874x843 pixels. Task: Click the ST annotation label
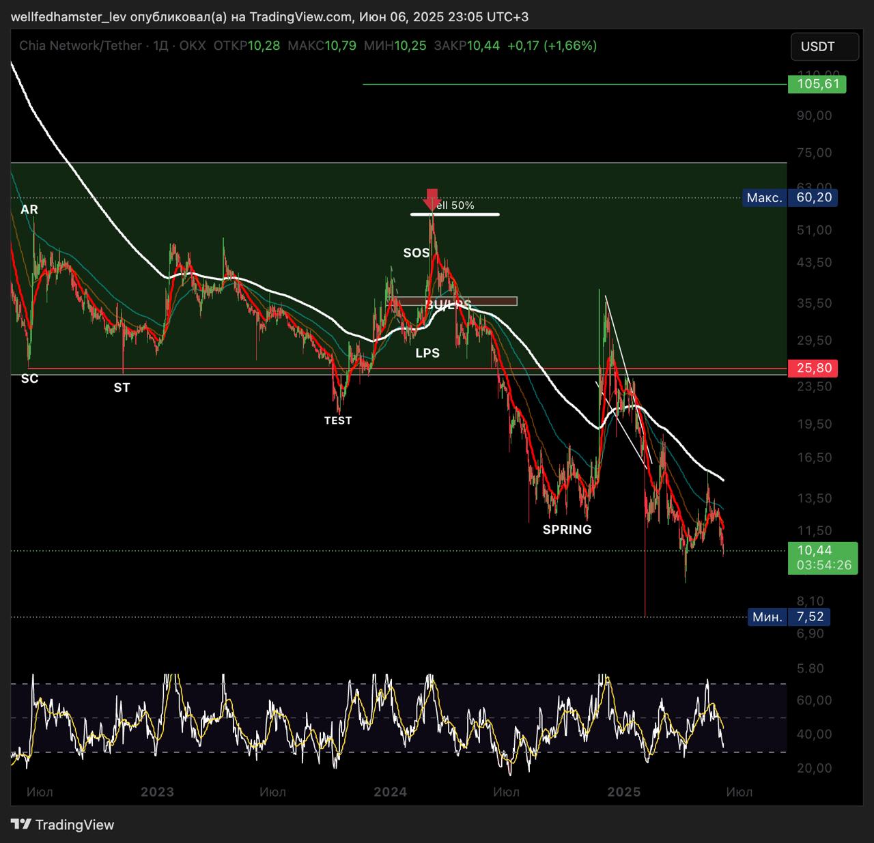[x=122, y=388]
